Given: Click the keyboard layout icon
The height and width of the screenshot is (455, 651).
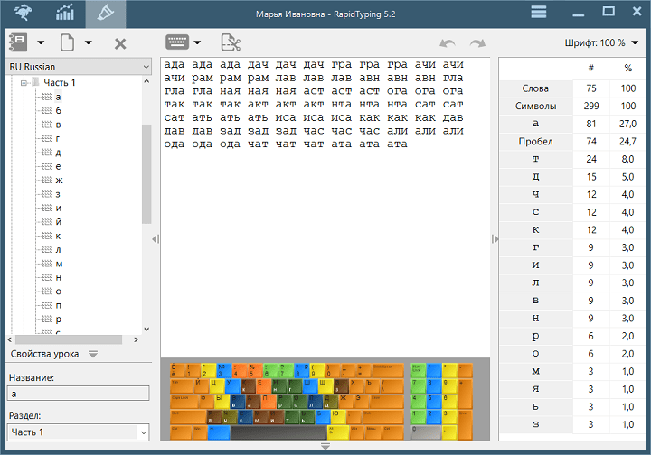Looking at the screenshot, I should (x=176, y=42).
